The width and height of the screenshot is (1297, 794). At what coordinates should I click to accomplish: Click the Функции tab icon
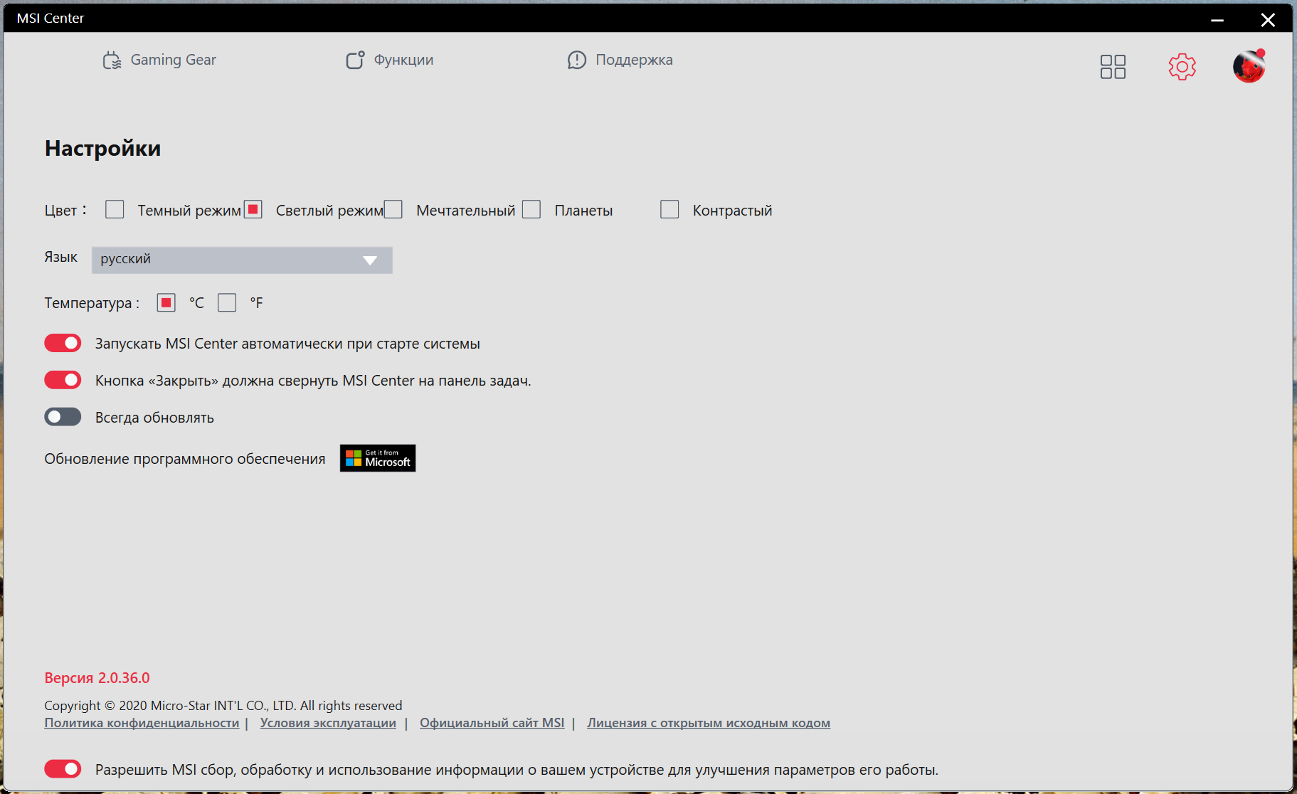pyautogui.click(x=355, y=60)
